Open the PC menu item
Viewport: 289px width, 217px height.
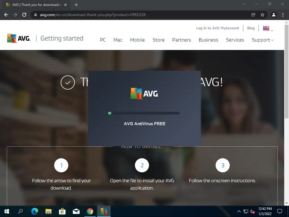click(x=103, y=40)
